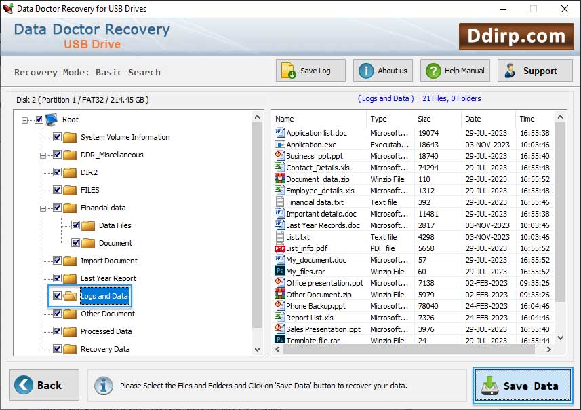Click the Excel icon beside Contact_Details.xls
The height and width of the screenshot is (410, 581).
tap(279, 166)
